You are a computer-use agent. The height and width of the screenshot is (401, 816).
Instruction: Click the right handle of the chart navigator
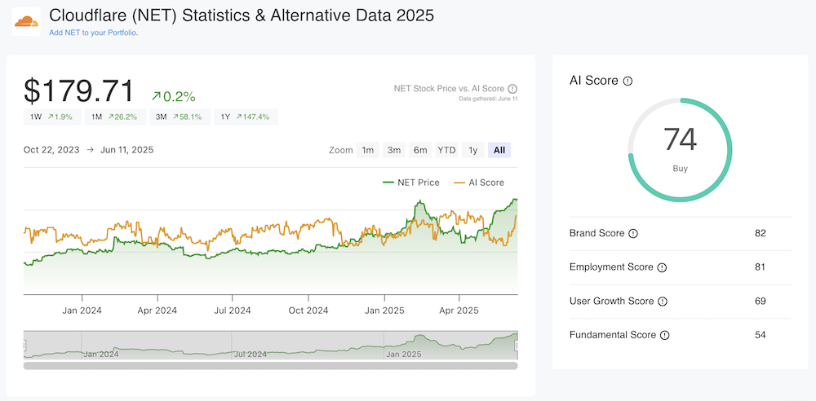[517, 346]
